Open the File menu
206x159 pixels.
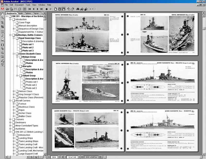pyautogui.click(x=6, y=5)
